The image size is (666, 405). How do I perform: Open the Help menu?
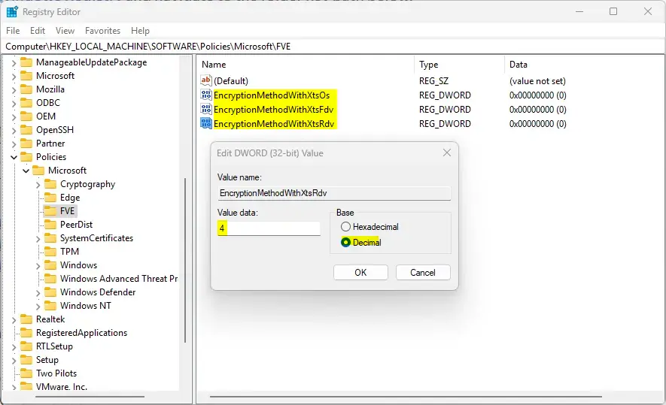pos(140,31)
